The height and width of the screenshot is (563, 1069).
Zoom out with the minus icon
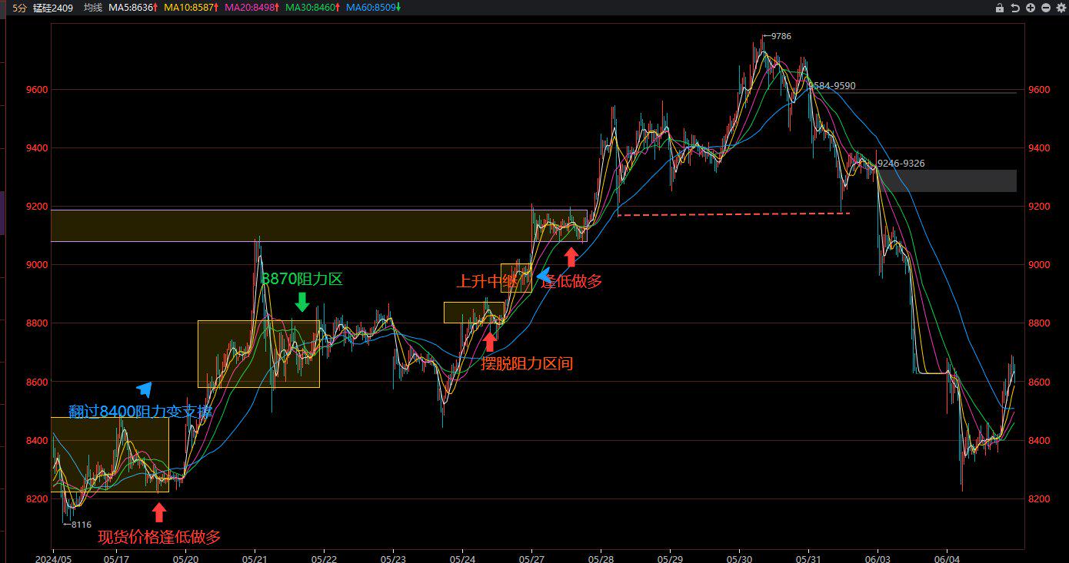click(1046, 8)
